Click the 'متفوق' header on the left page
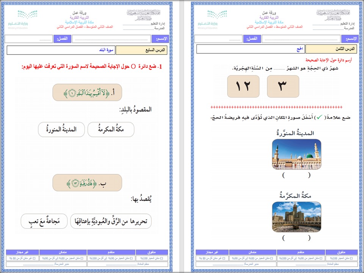 pyautogui.click(x=152, y=253)
